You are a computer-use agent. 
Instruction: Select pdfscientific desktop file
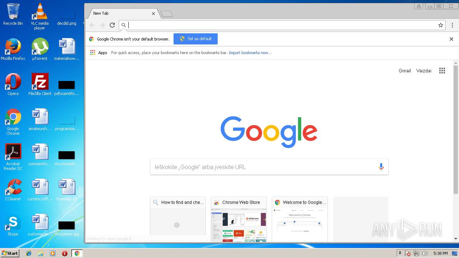point(67,88)
